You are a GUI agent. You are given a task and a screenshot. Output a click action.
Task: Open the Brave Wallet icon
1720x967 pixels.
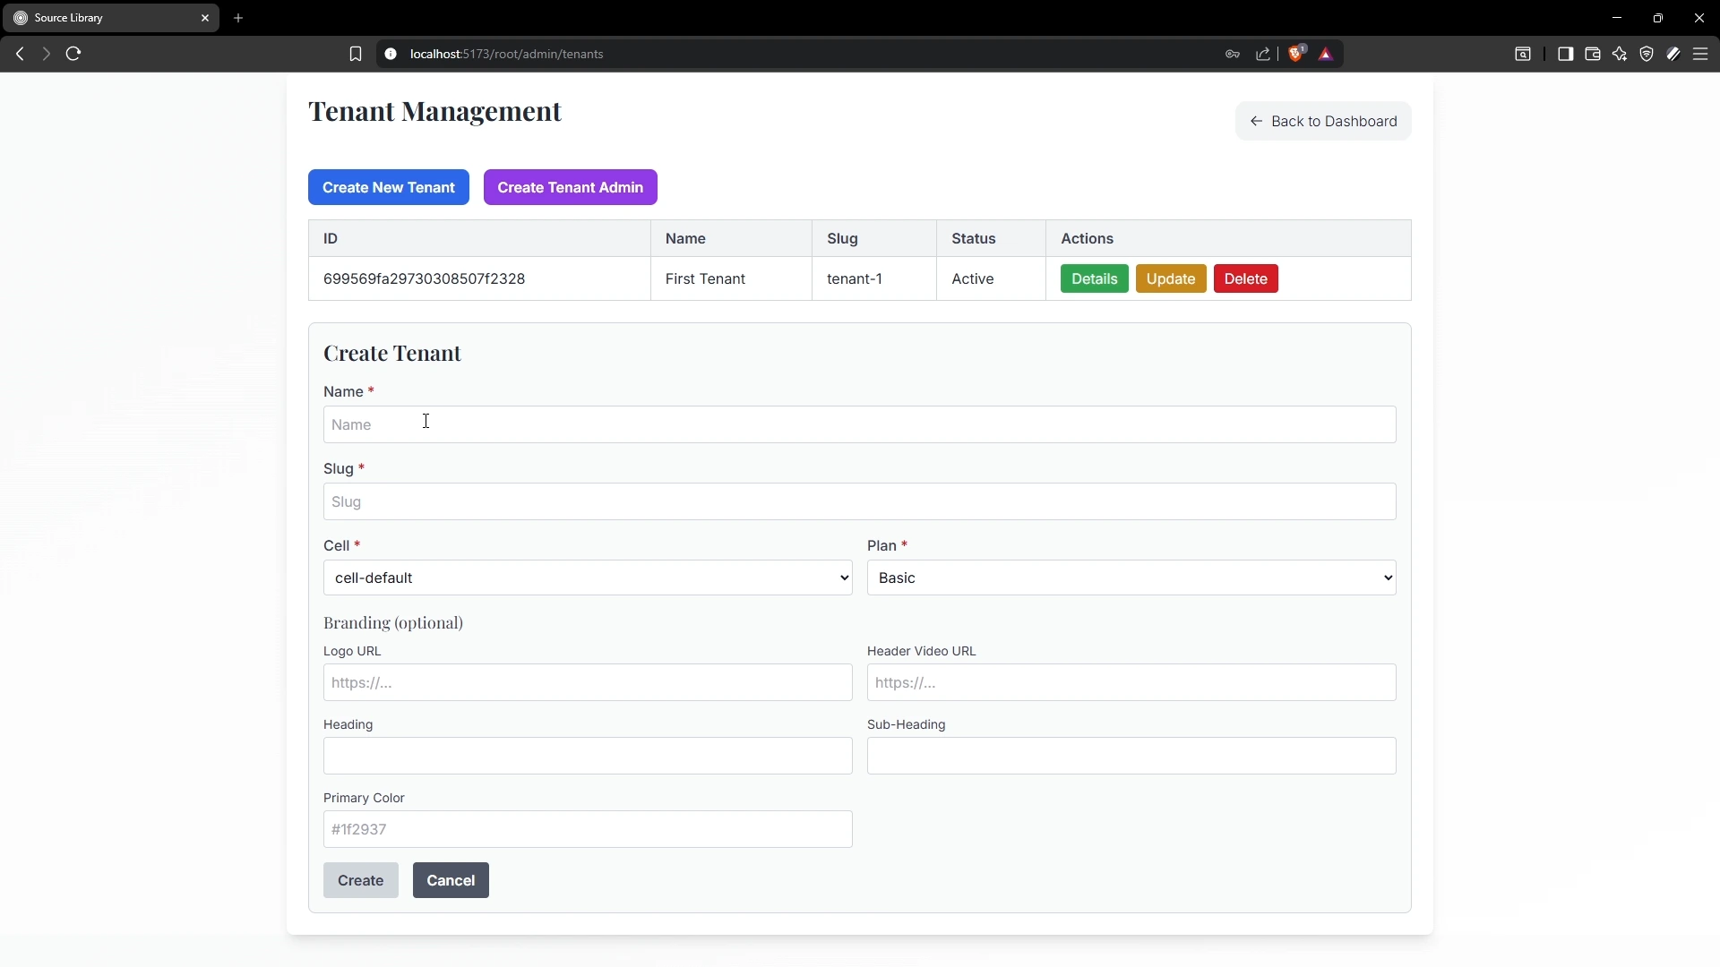coord(1592,54)
